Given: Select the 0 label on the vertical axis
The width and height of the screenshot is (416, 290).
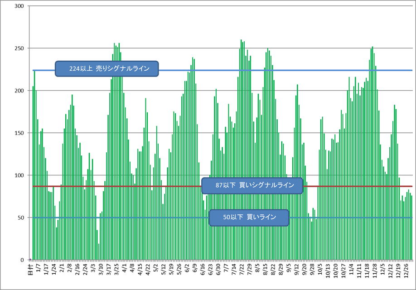Looking at the screenshot, I should click(x=23, y=260).
